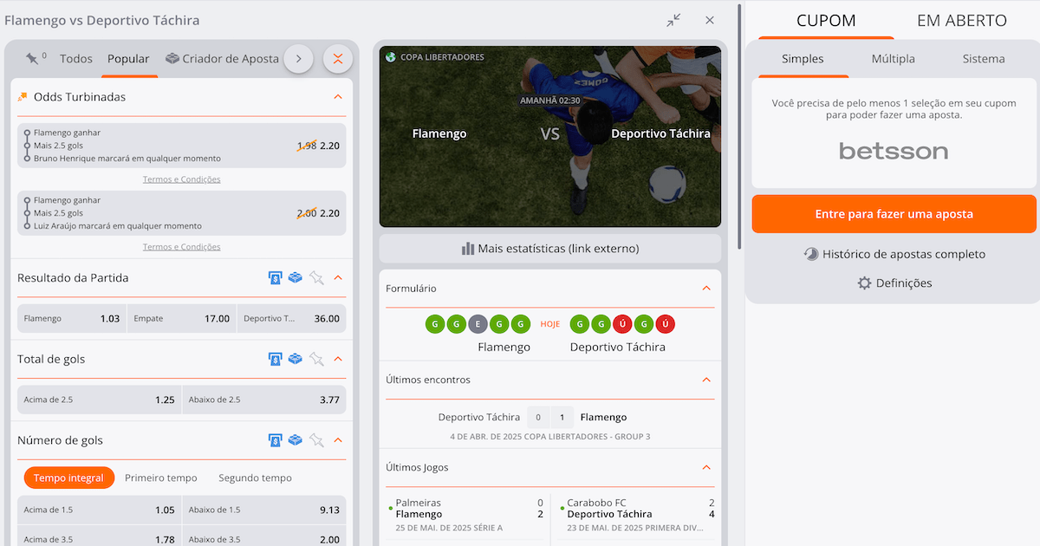Minimize the match view with shrink arrows
The height and width of the screenshot is (546, 1040).
673,20
